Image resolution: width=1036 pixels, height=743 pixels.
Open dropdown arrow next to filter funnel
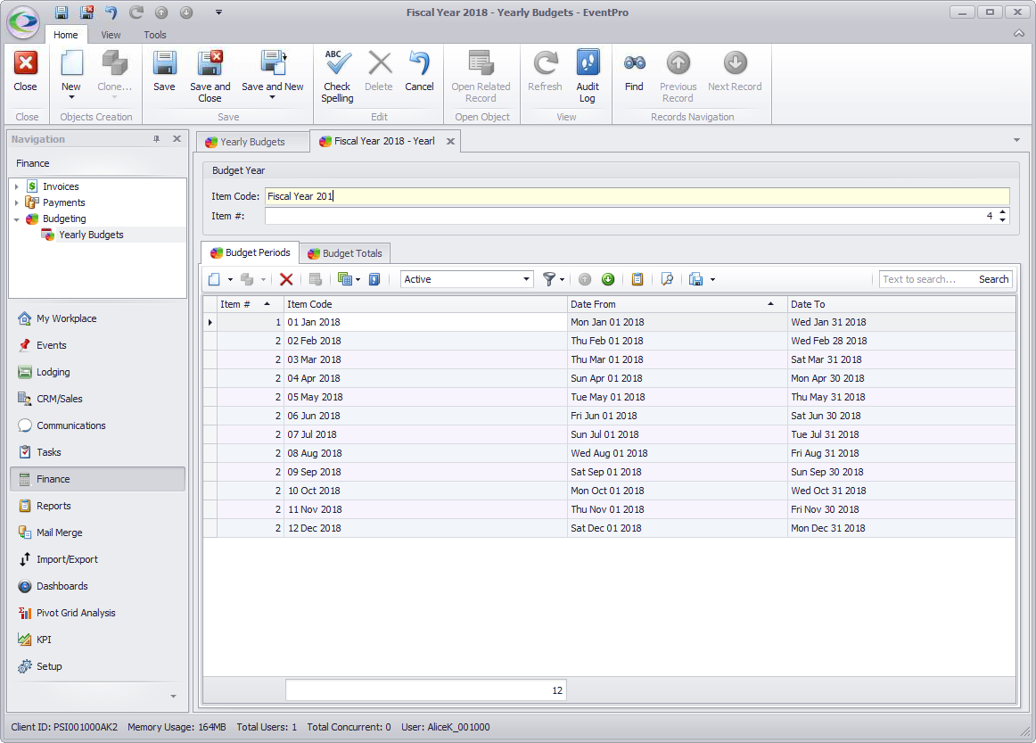tap(562, 279)
